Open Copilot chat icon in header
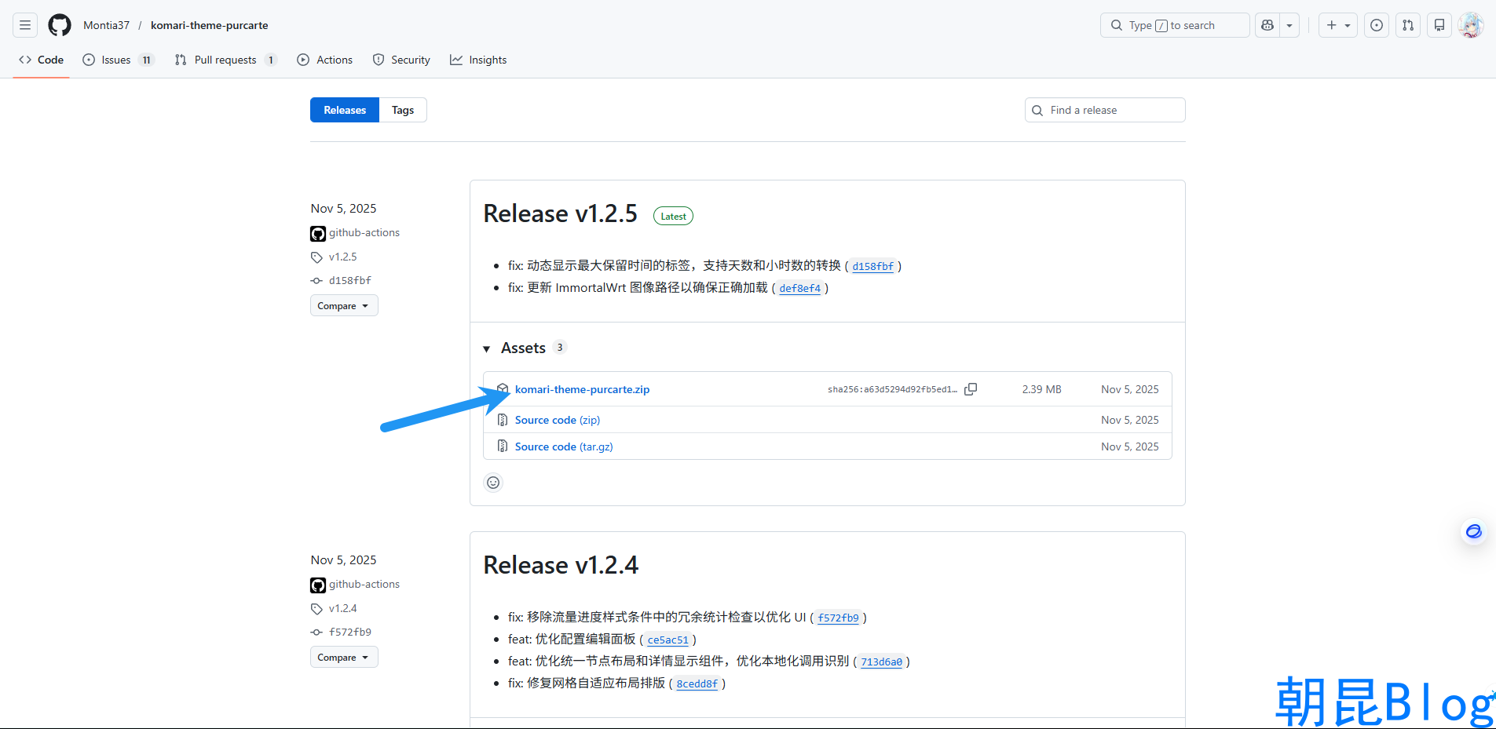The image size is (1496, 729). [1267, 25]
